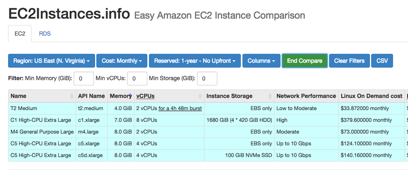Image resolution: width=408 pixels, height=170 pixels.
Task: Click the API Name sort arrows icon
Action: click(x=104, y=96)
